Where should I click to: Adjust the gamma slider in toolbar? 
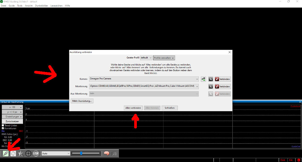81,153
